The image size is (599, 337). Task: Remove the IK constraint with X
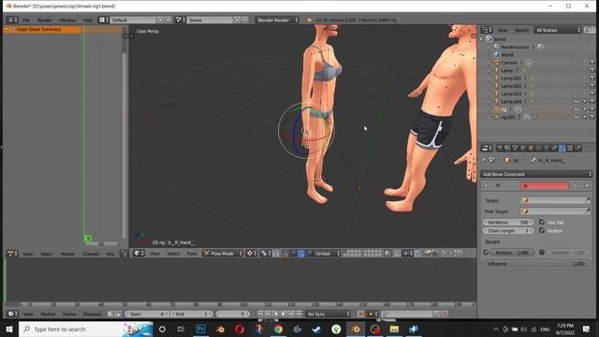tap(587, 185)
